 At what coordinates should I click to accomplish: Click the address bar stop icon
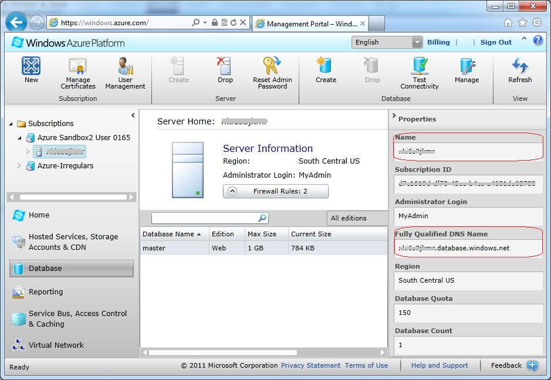tap(243, 23)
